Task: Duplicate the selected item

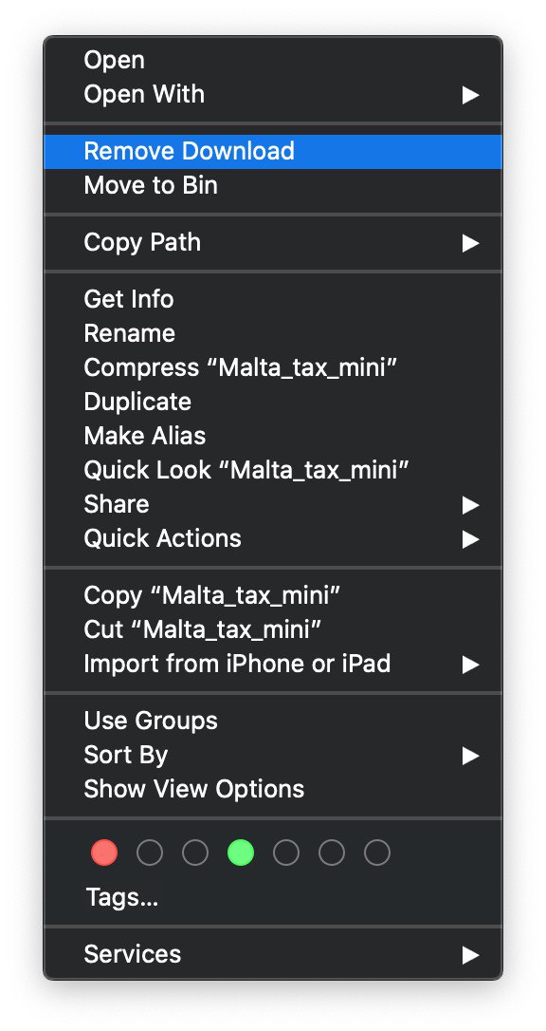Action: click(273, 403)
